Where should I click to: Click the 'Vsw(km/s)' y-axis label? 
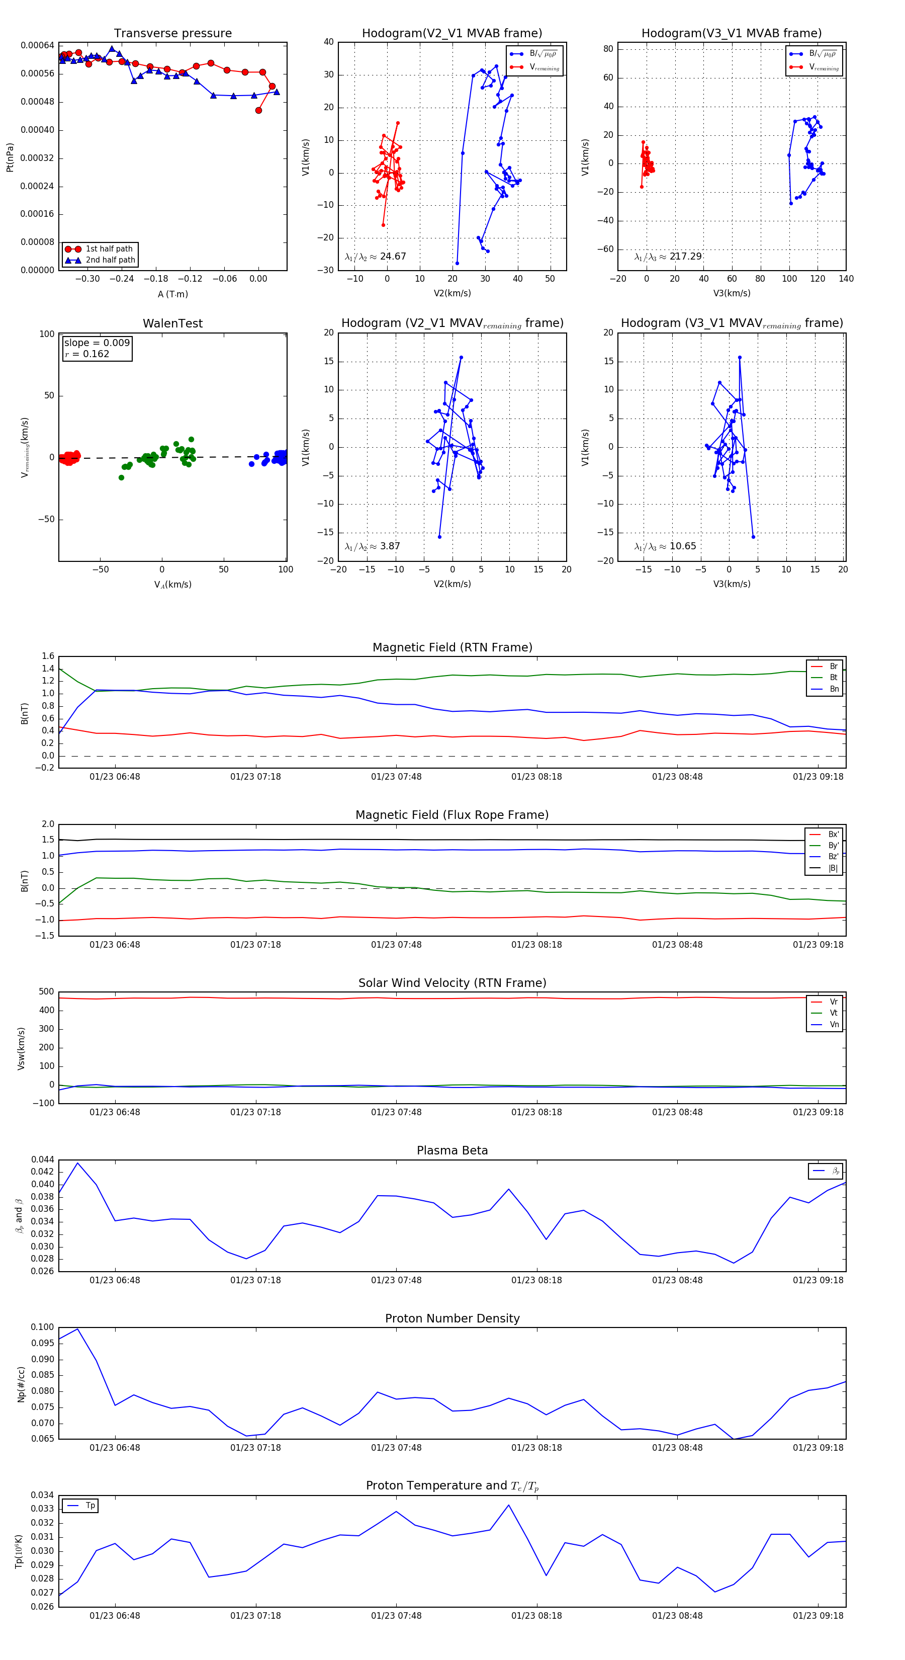click(21, 1048)
